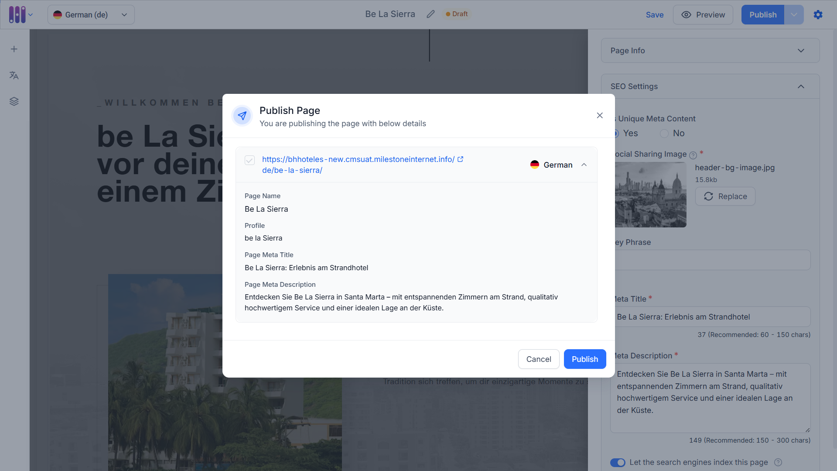Close the Publish Page dialog
This screenshot has width=837, height=471.
[600, 115]
